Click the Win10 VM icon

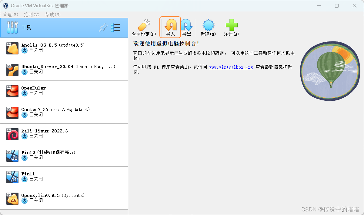point(12,156)
